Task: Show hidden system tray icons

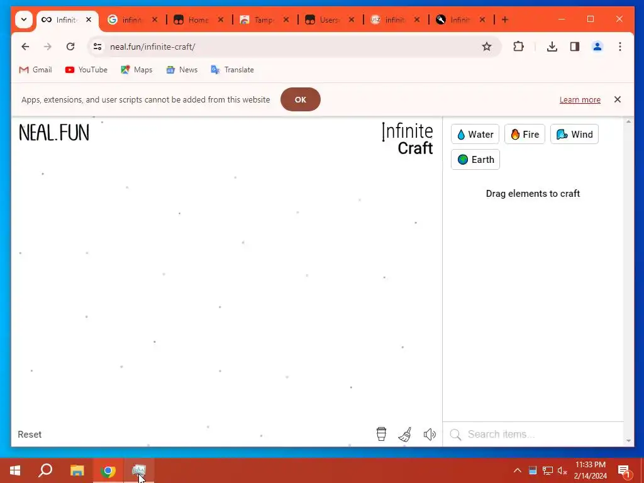Action: (x=518, y=470)
